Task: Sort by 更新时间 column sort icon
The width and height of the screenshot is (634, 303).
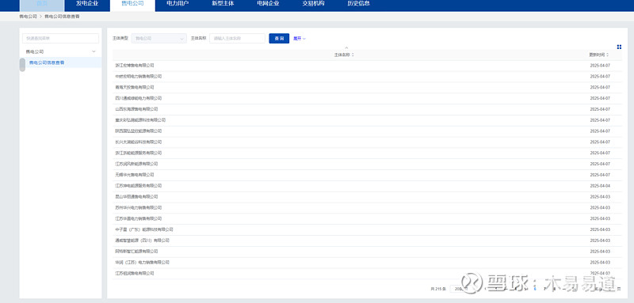Action: pos(607,55)
